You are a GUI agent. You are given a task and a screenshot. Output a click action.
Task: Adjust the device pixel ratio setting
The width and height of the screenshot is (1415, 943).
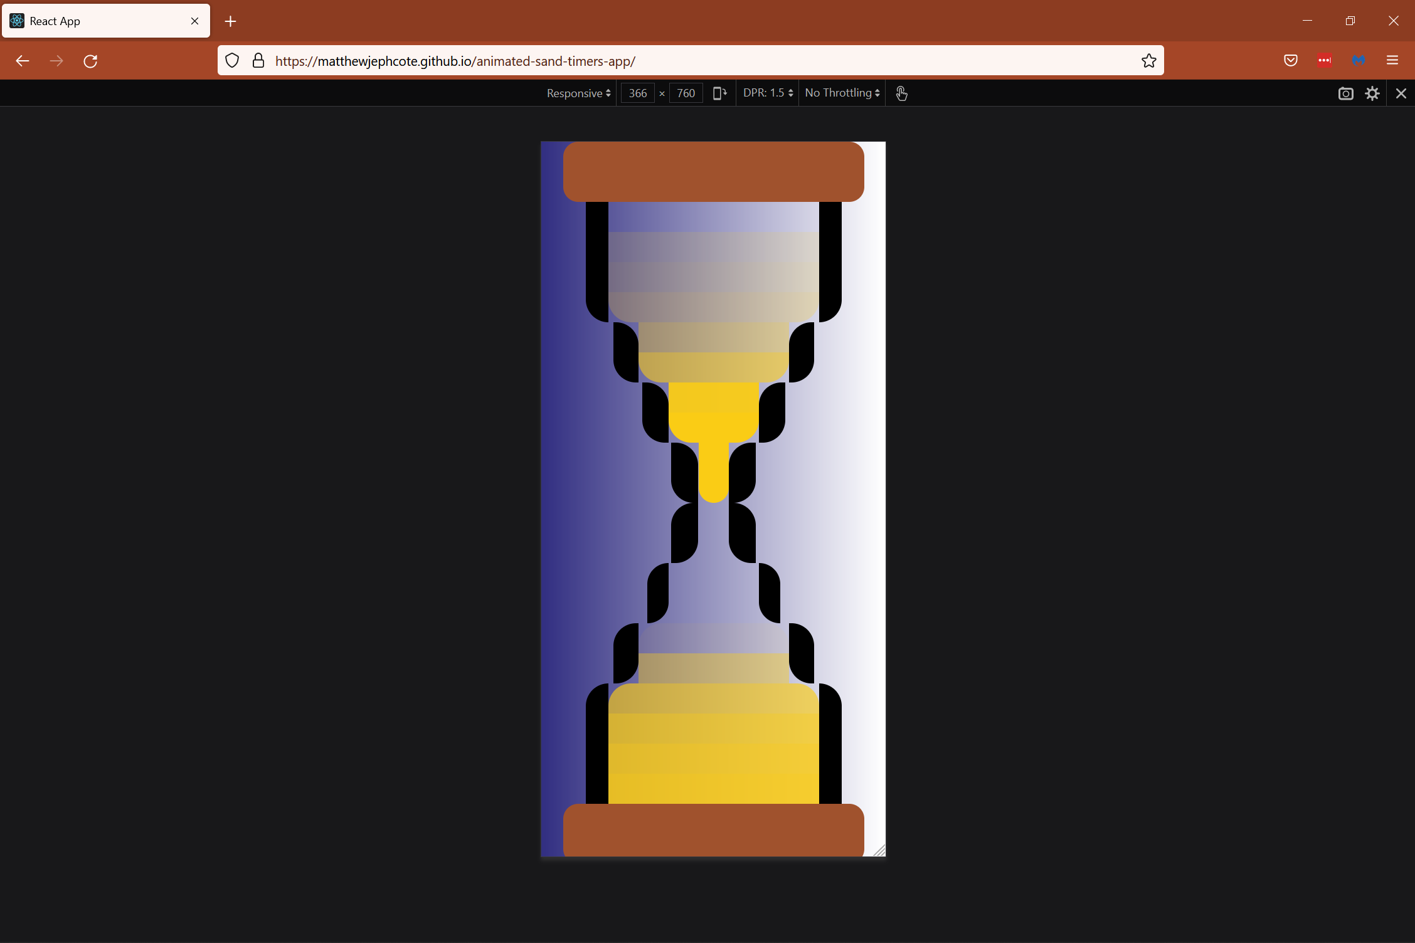[x=766, y=93]
